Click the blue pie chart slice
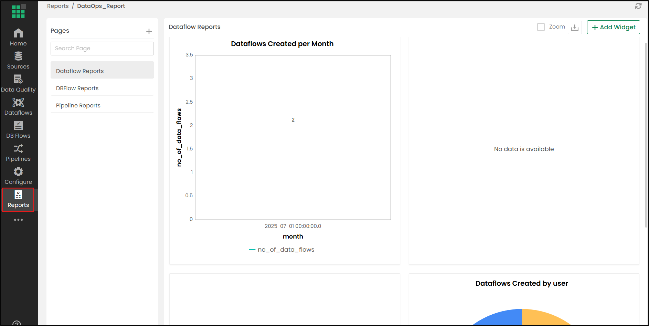The image size is (649, 326). [503, 317]
